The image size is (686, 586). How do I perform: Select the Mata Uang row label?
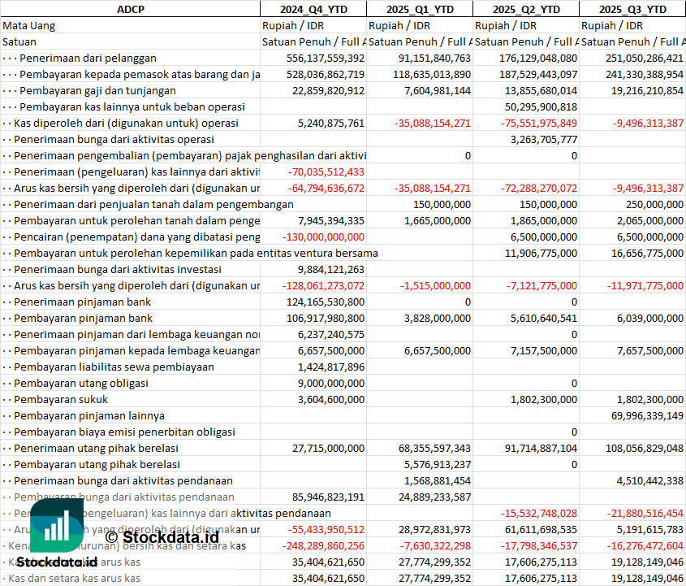click(x=29, y=25)
